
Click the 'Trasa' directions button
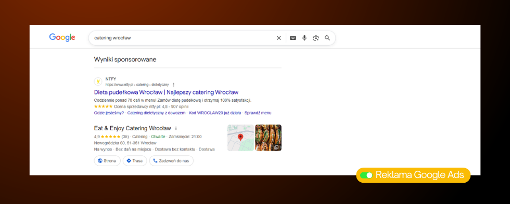pos(135,161)
